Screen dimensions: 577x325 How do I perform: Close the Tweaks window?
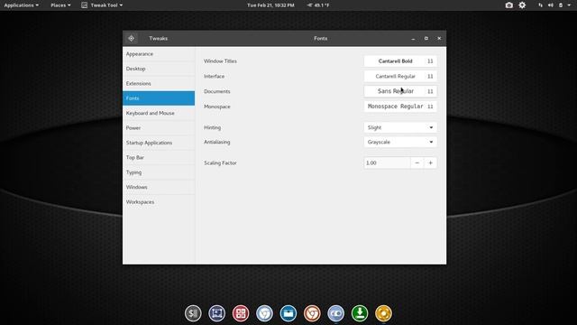tap(439, 38)
